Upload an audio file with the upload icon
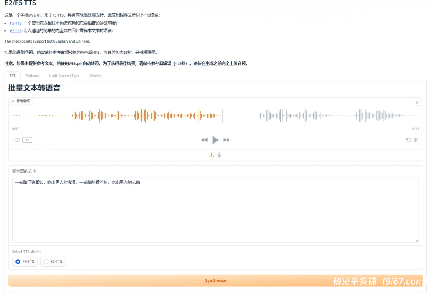The image size is (428, 293). tap(211, 155)
